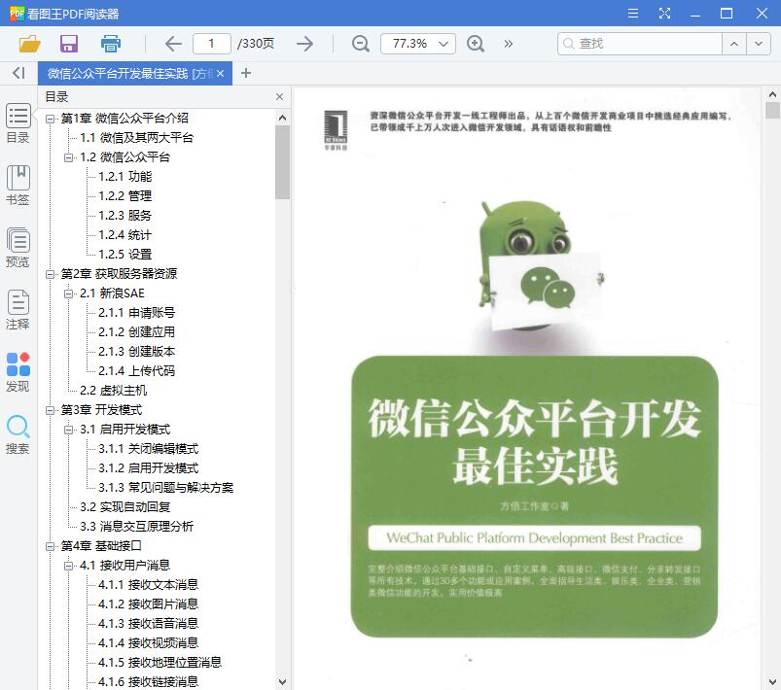Go to previous page arrow

point(173,44)
